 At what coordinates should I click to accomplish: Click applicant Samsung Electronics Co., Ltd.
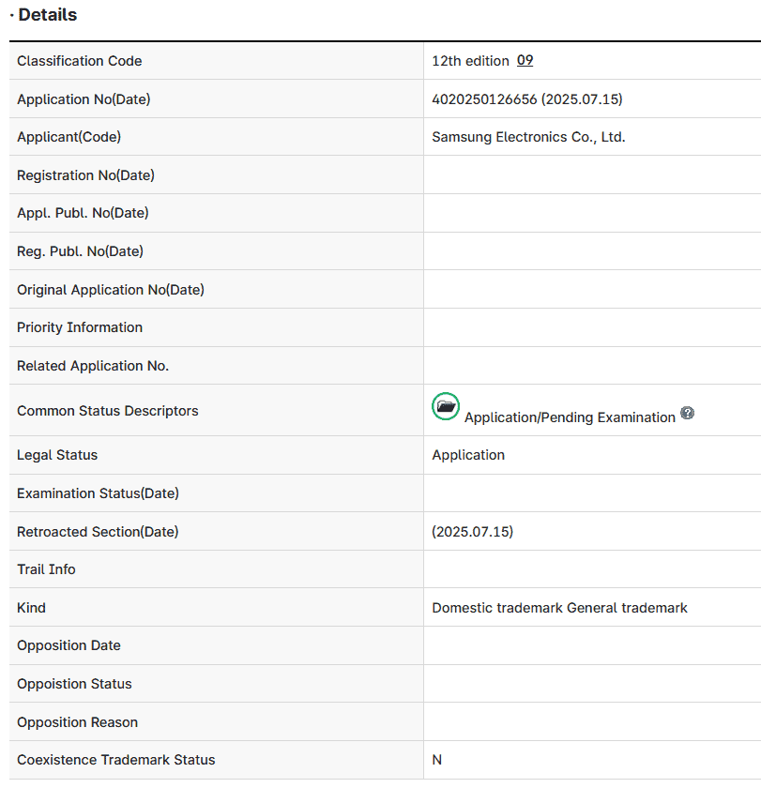[528, 137]
